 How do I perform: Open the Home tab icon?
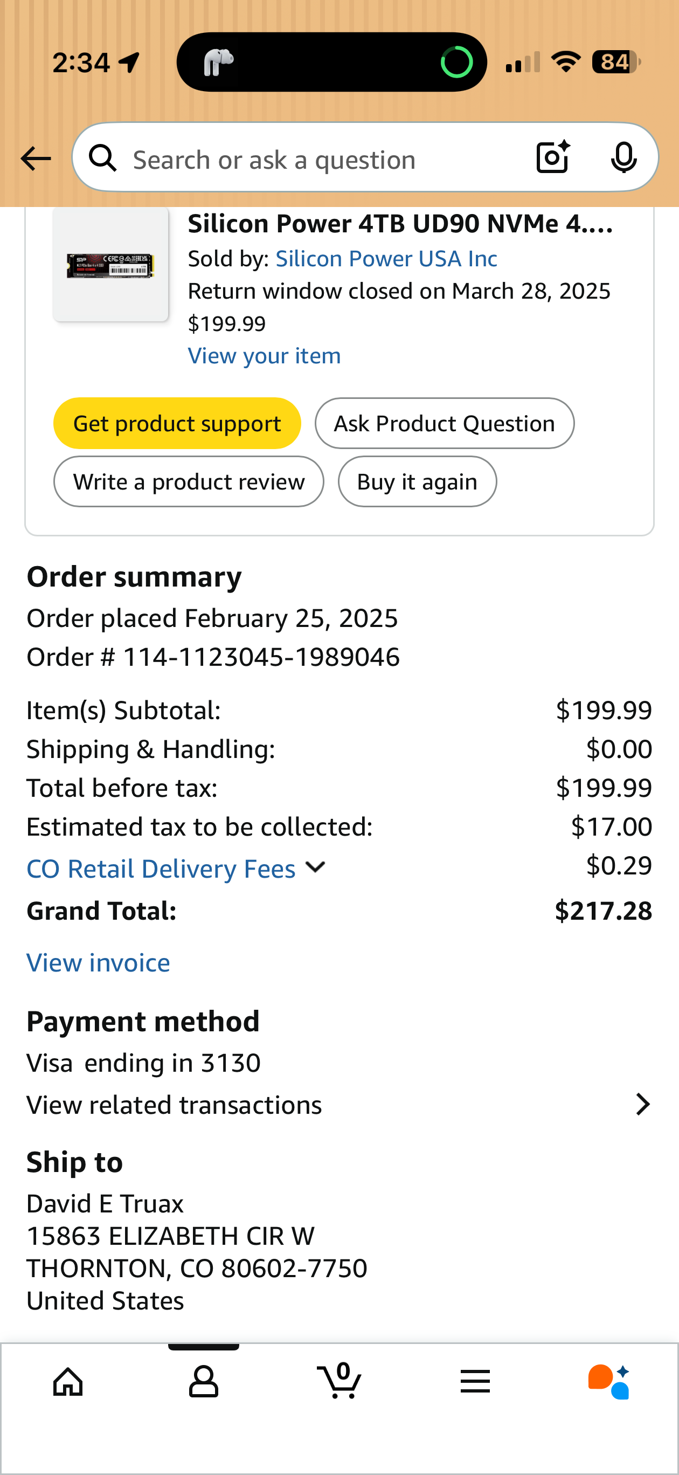pyautogui.click(x=68, y=1382)
